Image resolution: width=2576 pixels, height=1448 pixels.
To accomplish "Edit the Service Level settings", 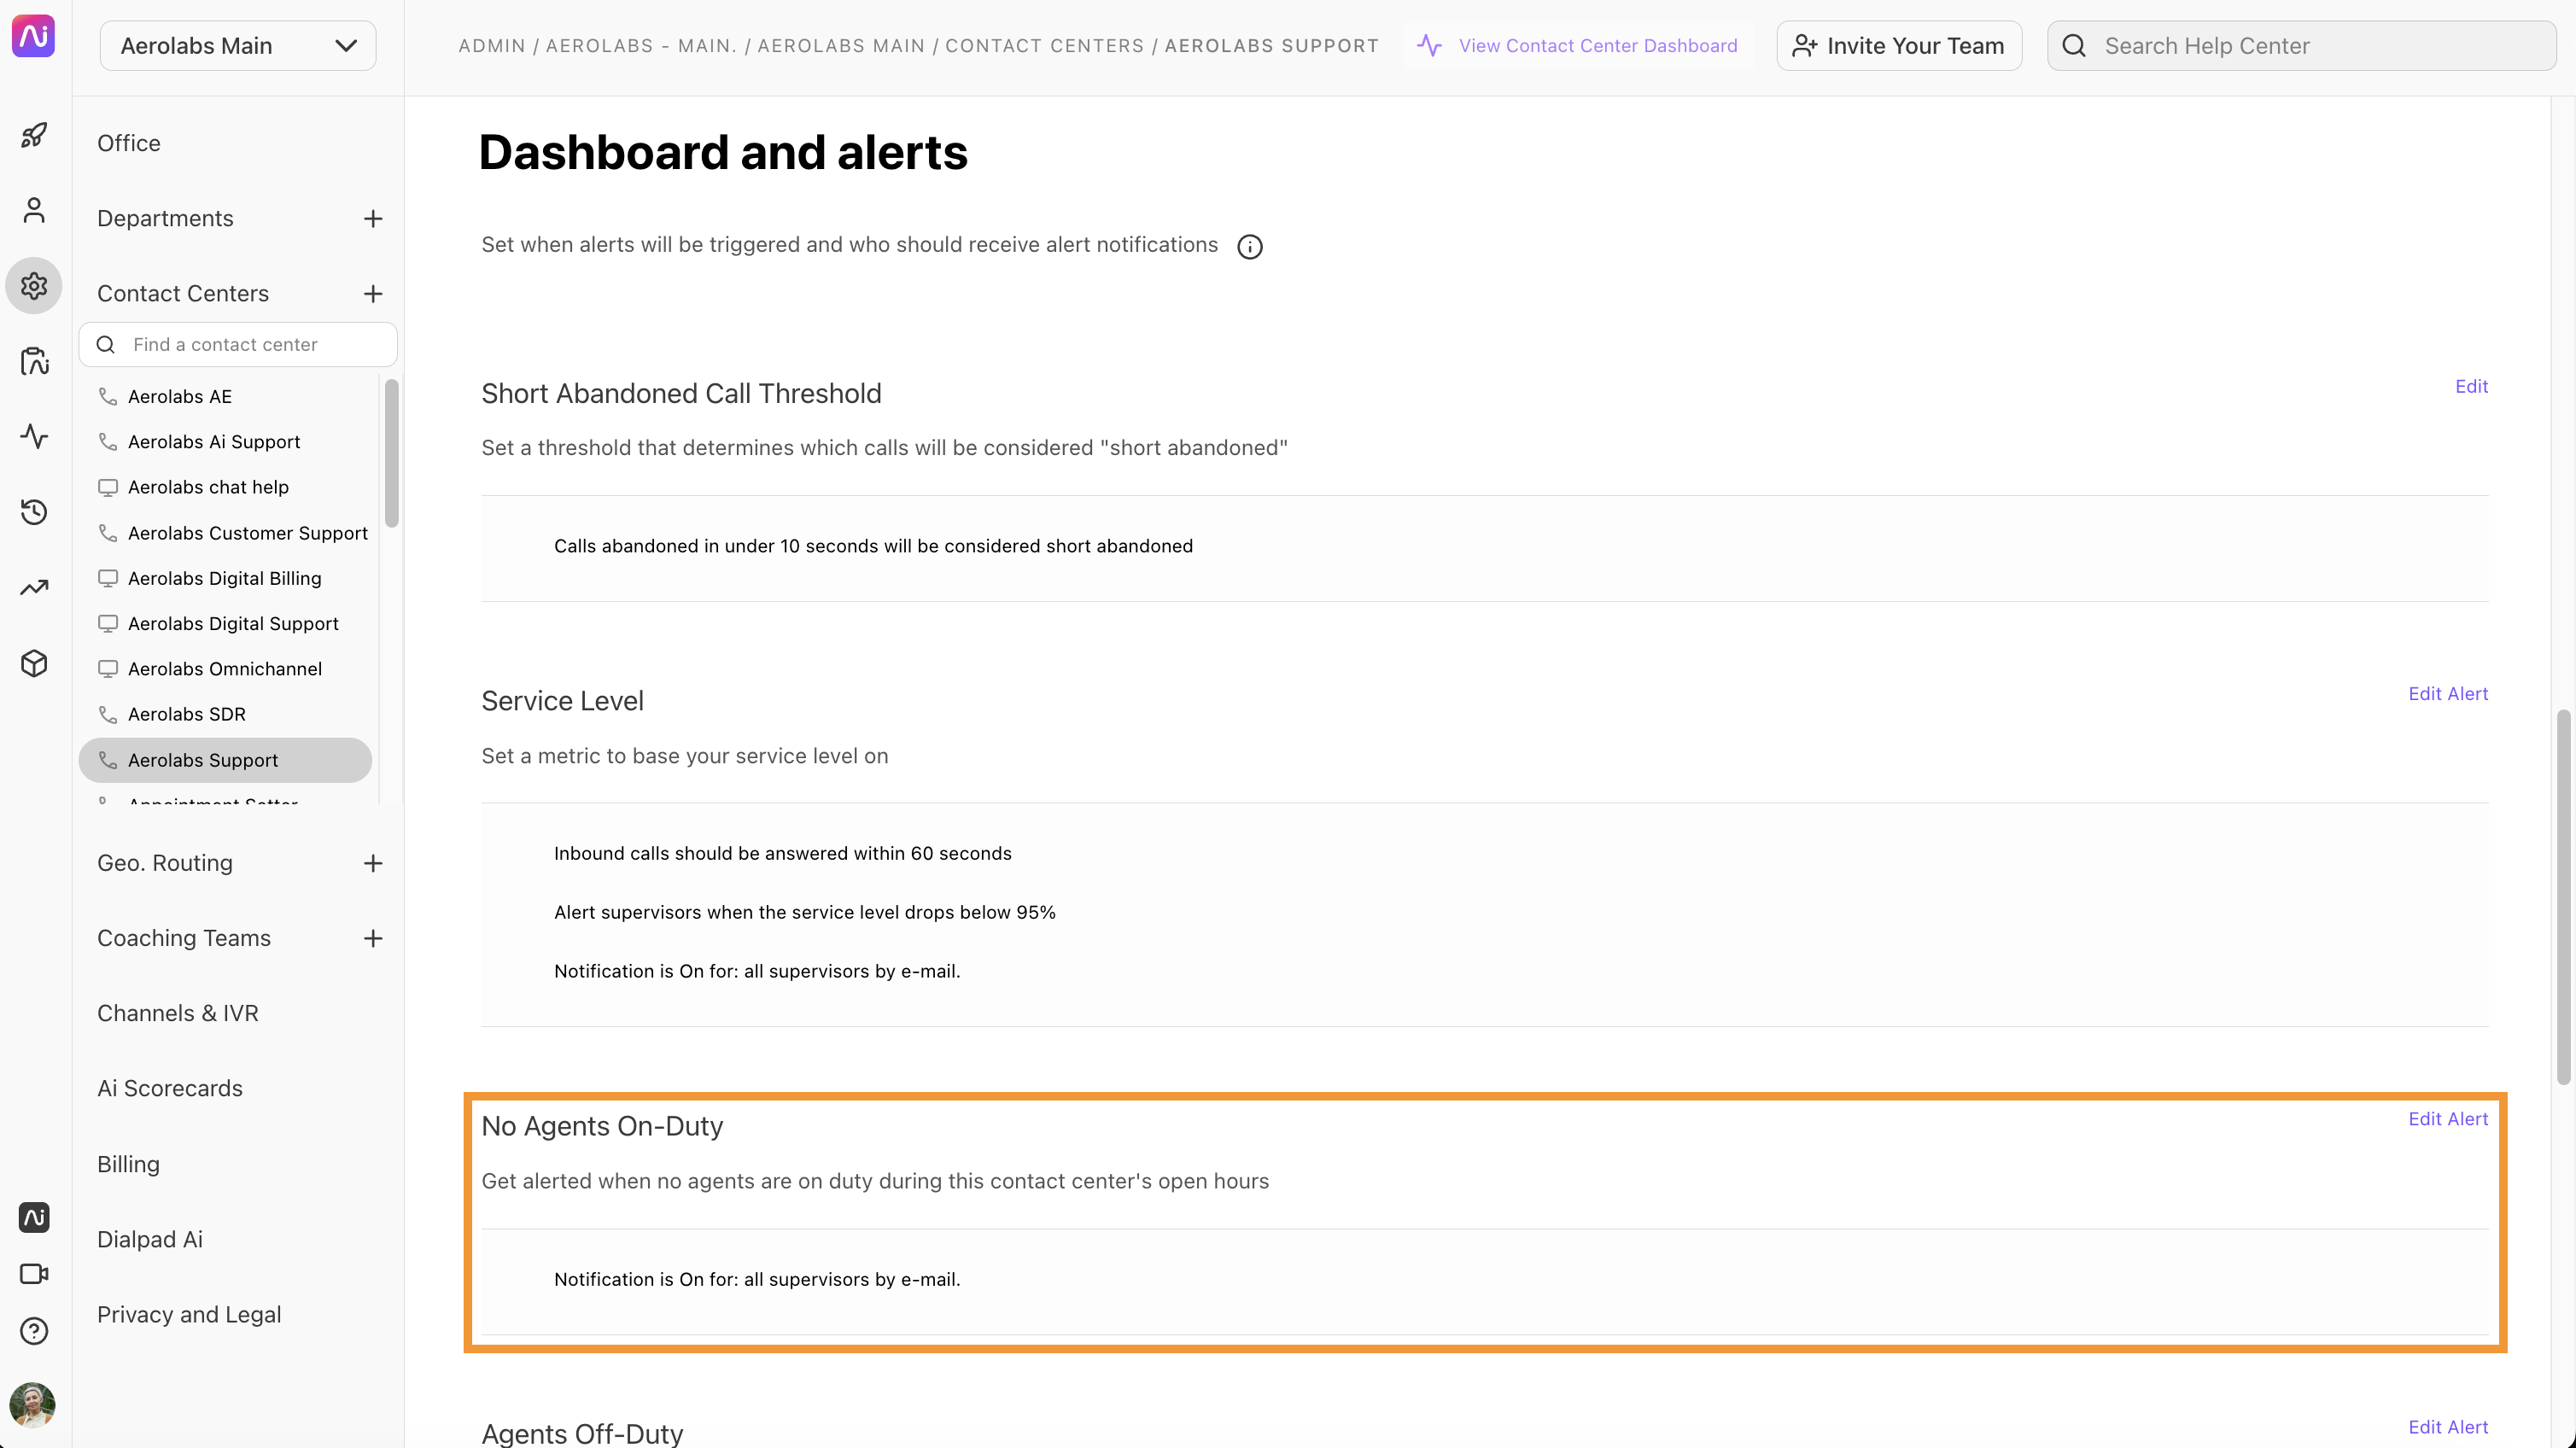I will tap(2449, 692).
